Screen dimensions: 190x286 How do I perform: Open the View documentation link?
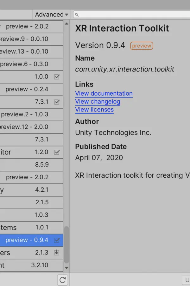104,93
